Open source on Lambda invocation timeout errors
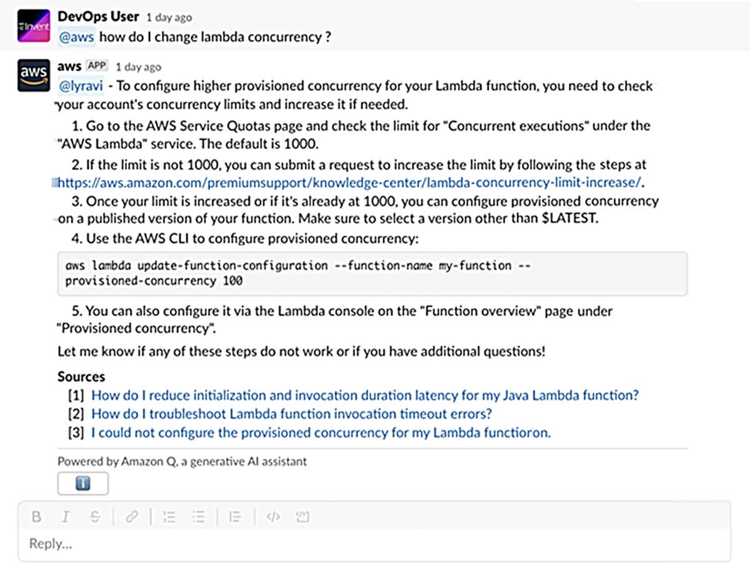The image size is (750, 563). click(x=291, y=414)
